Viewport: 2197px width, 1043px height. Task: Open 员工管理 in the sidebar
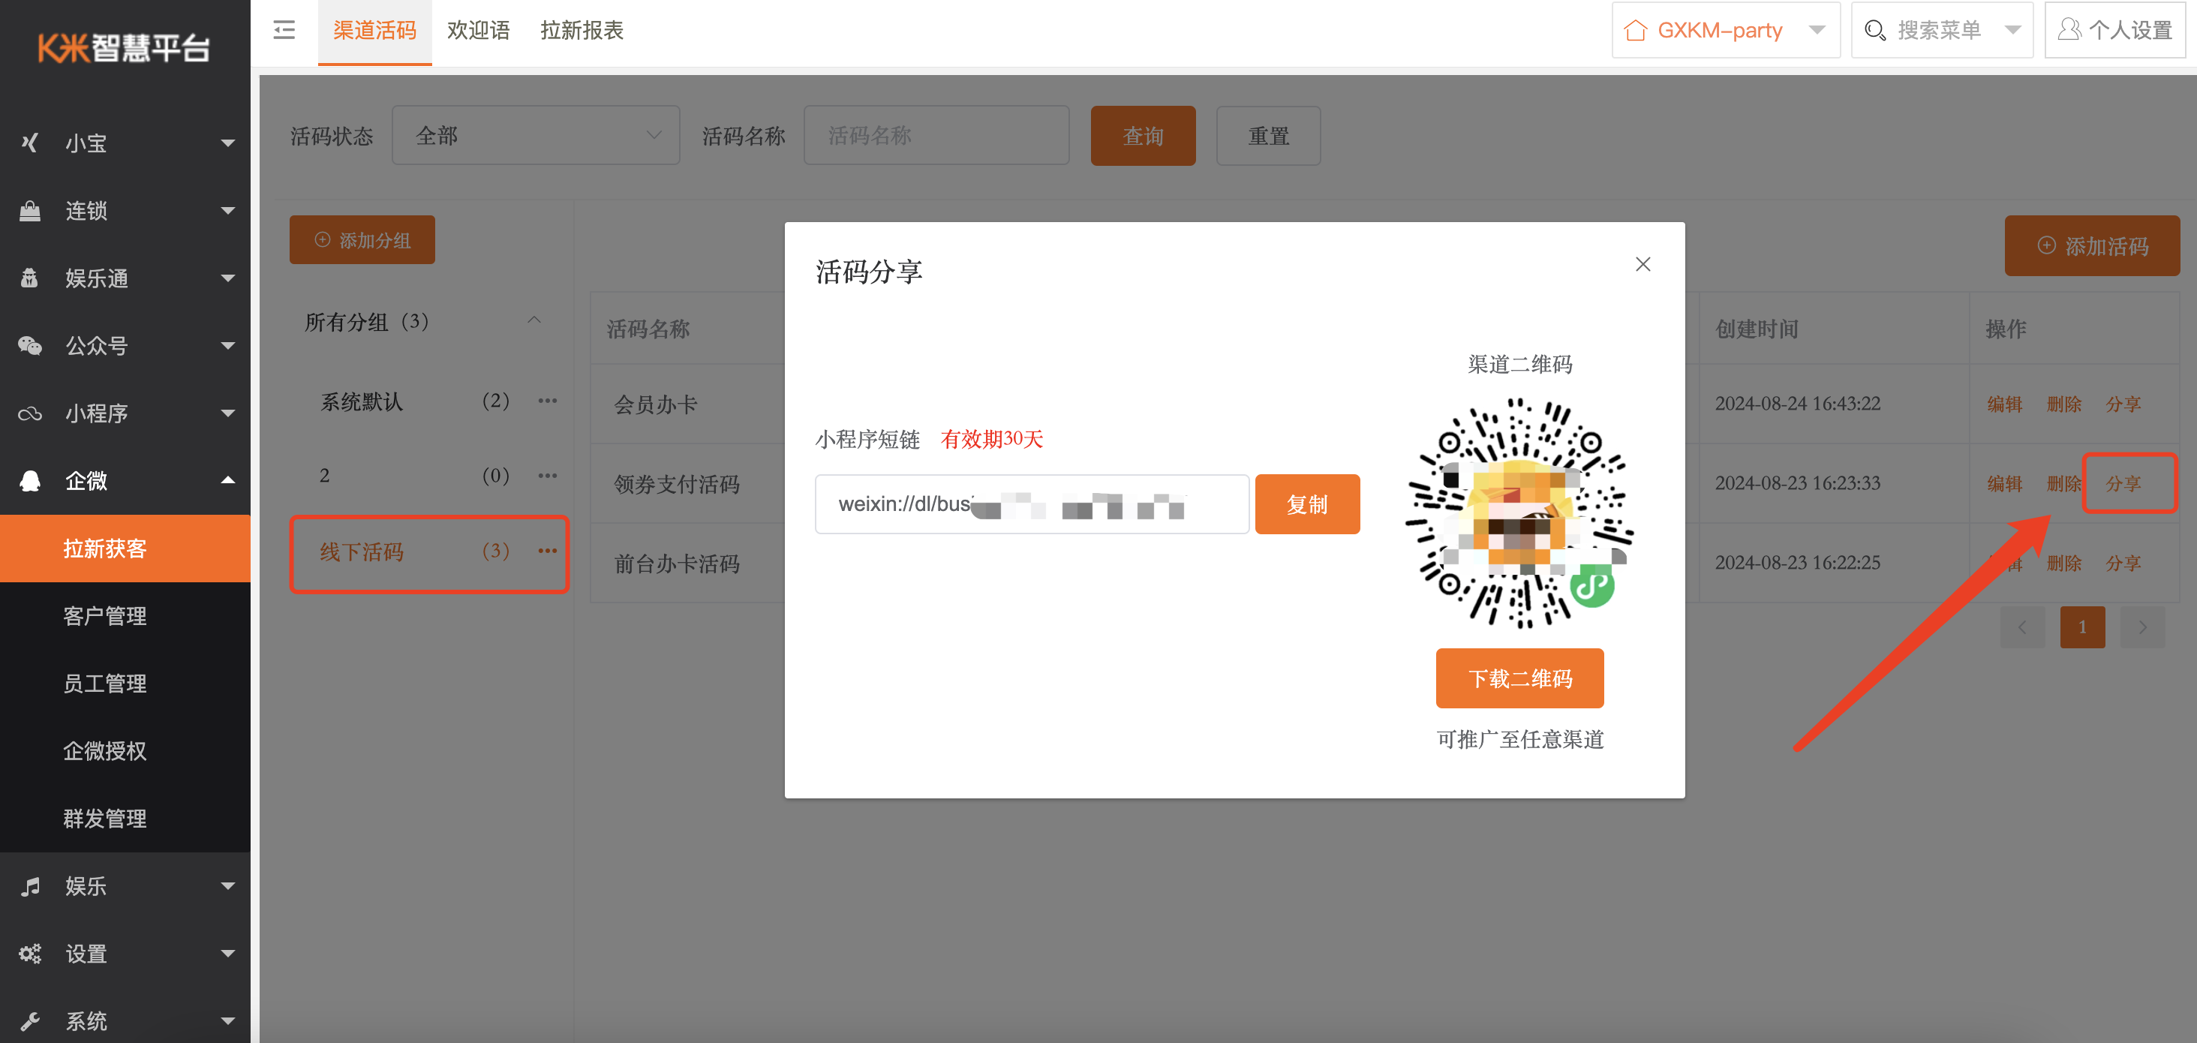point(125,683)
